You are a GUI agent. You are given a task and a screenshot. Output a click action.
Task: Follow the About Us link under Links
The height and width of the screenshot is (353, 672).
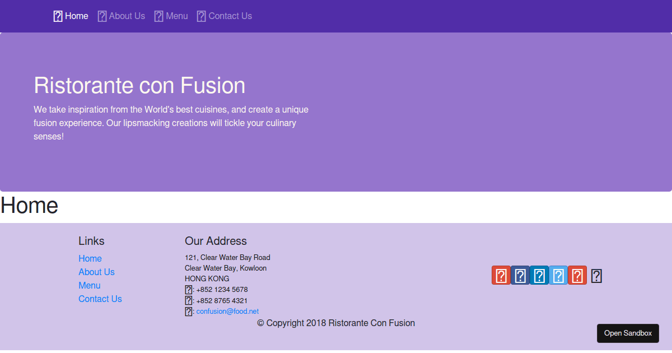coord(96,272)
